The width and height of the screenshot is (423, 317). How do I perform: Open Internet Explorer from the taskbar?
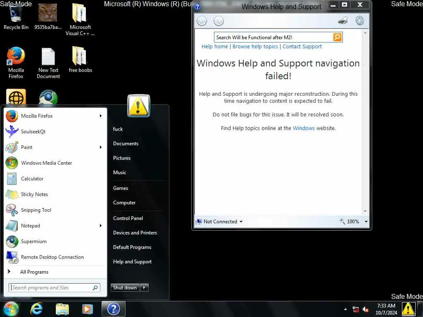(36, 309)
